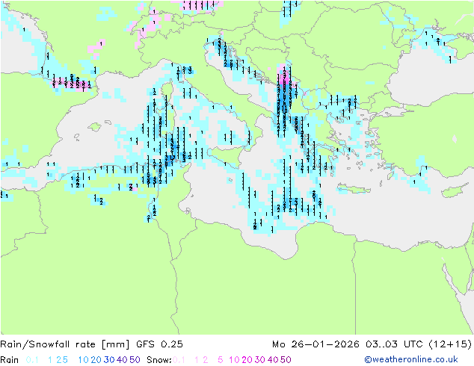
Task: Pick the Rain legend 10 value
Action: [84, 360]
